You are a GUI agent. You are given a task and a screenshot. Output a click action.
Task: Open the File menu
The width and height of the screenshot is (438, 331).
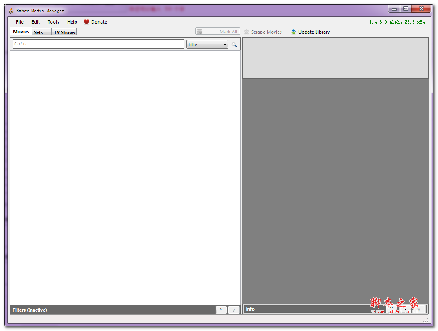click(19, 22)
